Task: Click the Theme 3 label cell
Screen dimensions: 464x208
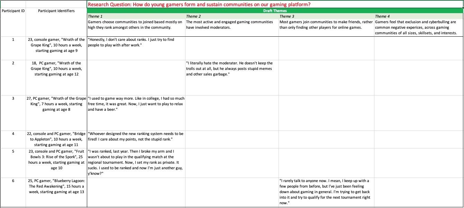Action: (x=326, y=16)
